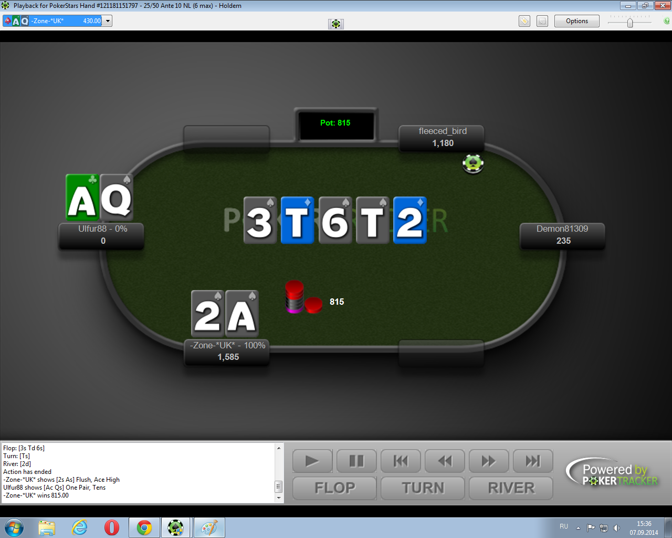Click the hand log scrollbar thumb
This screenshot has height=538, width=672.
coord(279,487)
